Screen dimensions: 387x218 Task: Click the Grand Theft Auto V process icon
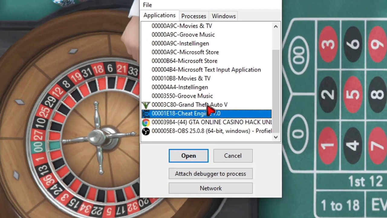pyautogui.click(x=146, y=105)
